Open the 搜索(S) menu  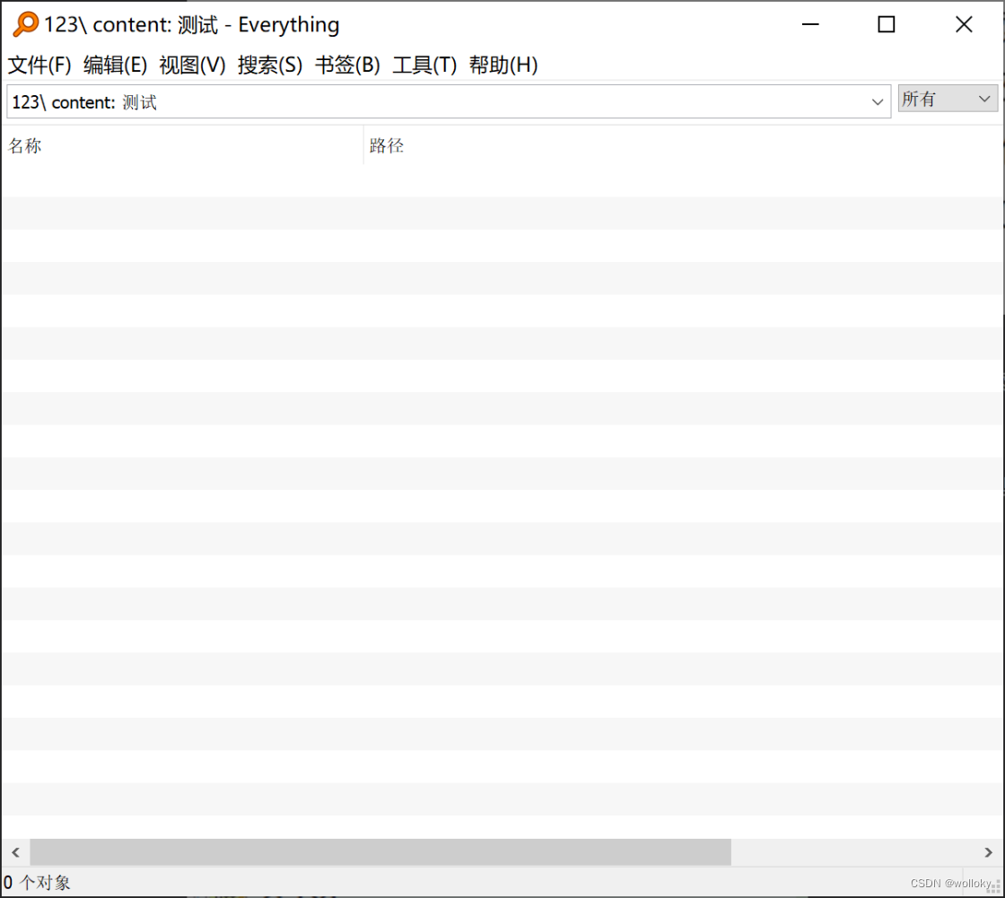(x=270, y=65)
